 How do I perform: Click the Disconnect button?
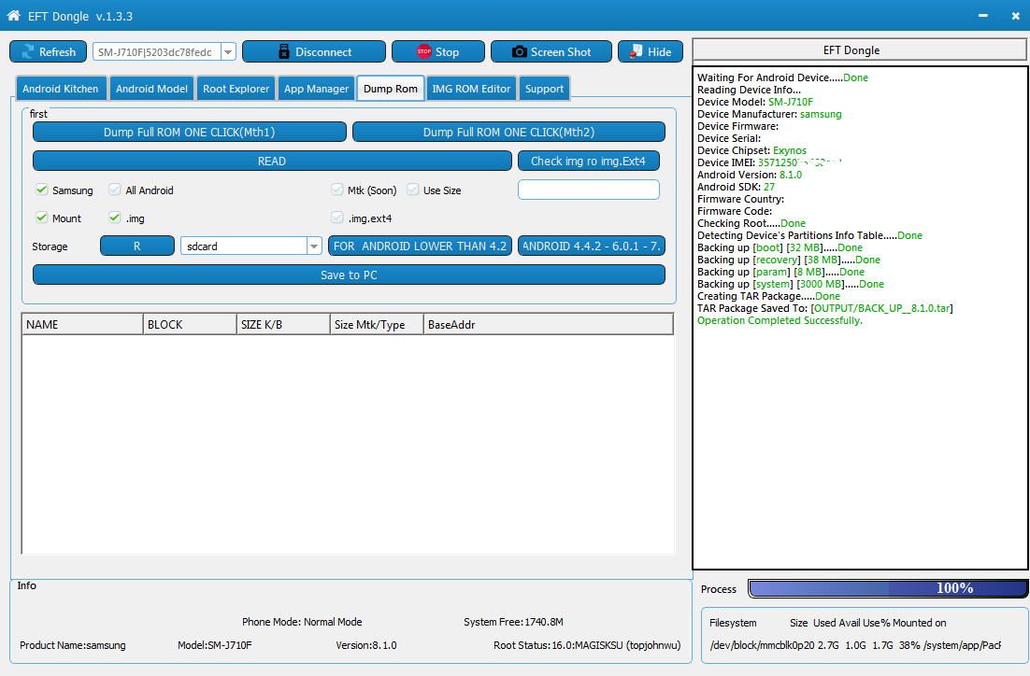coord(314,52)
